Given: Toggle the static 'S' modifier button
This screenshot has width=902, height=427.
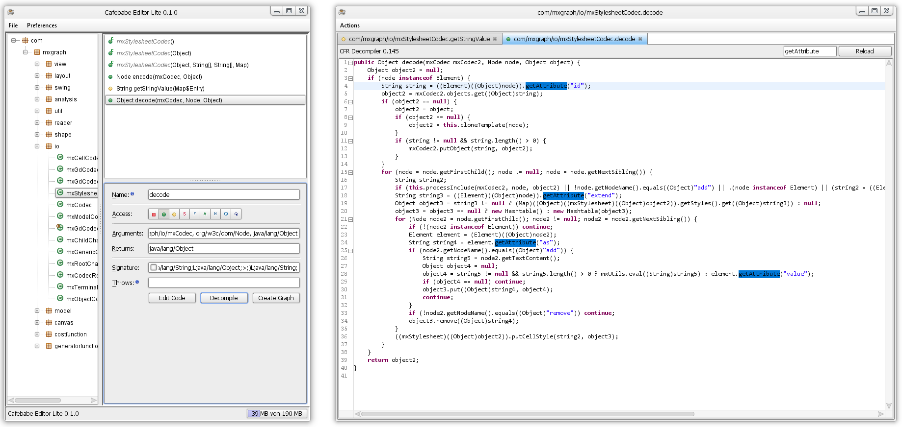Looking at the screenshot, I should click(185, 214).
